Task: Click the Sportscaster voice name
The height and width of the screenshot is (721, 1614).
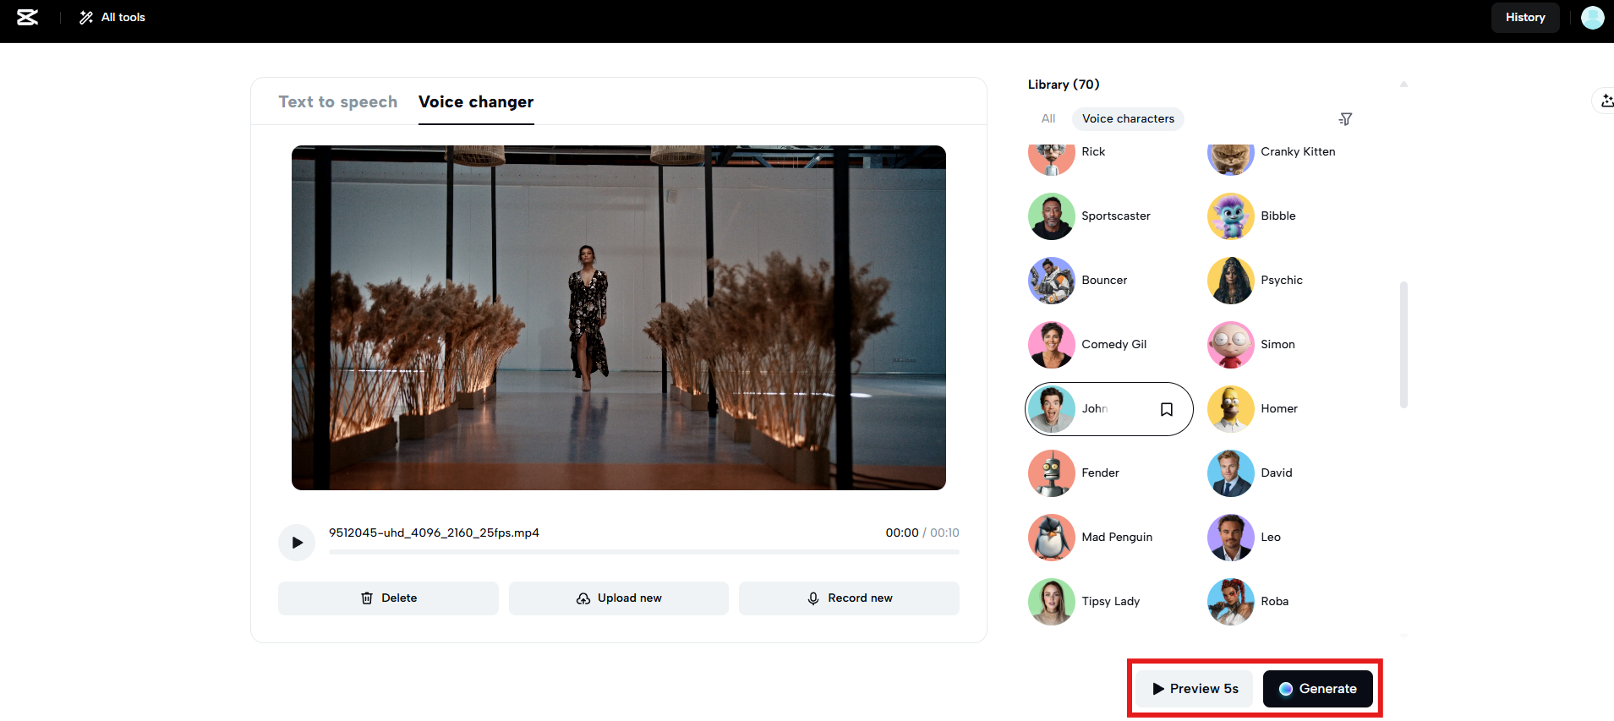Action: click(1116, 216)
